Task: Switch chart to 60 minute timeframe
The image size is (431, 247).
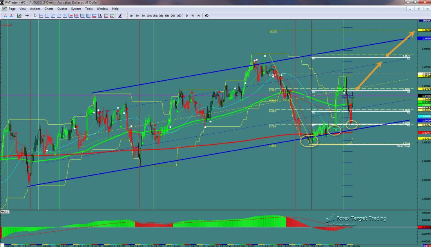Action: [167, 16]
